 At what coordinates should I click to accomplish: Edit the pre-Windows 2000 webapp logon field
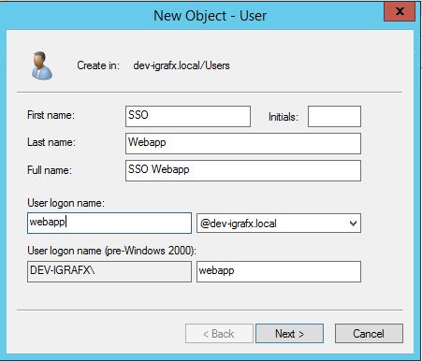(279, 271)
